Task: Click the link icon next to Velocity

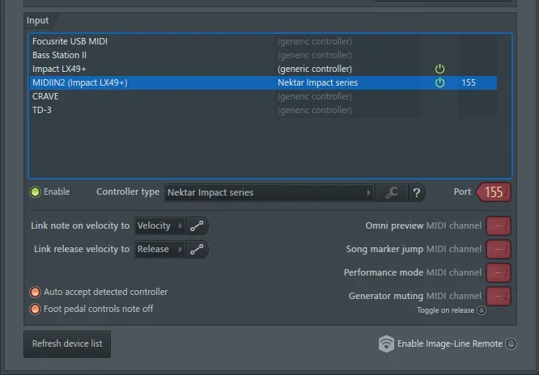Action: coord(197,226)
